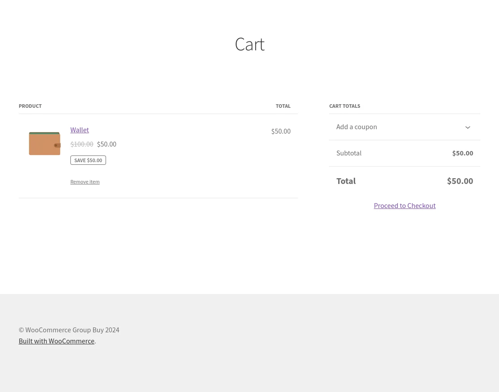Click the CART TOTALS heading
Viewport: 499px width, 392px height.
pos(344,106)
